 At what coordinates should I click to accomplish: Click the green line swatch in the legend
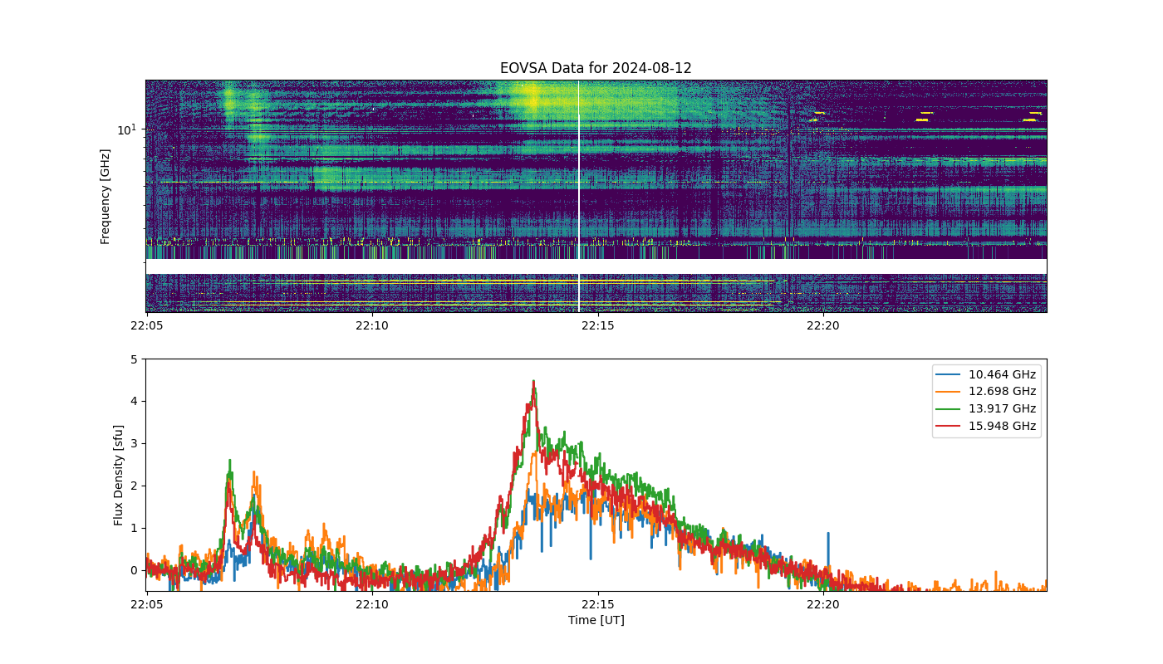(x=950, y=409)
